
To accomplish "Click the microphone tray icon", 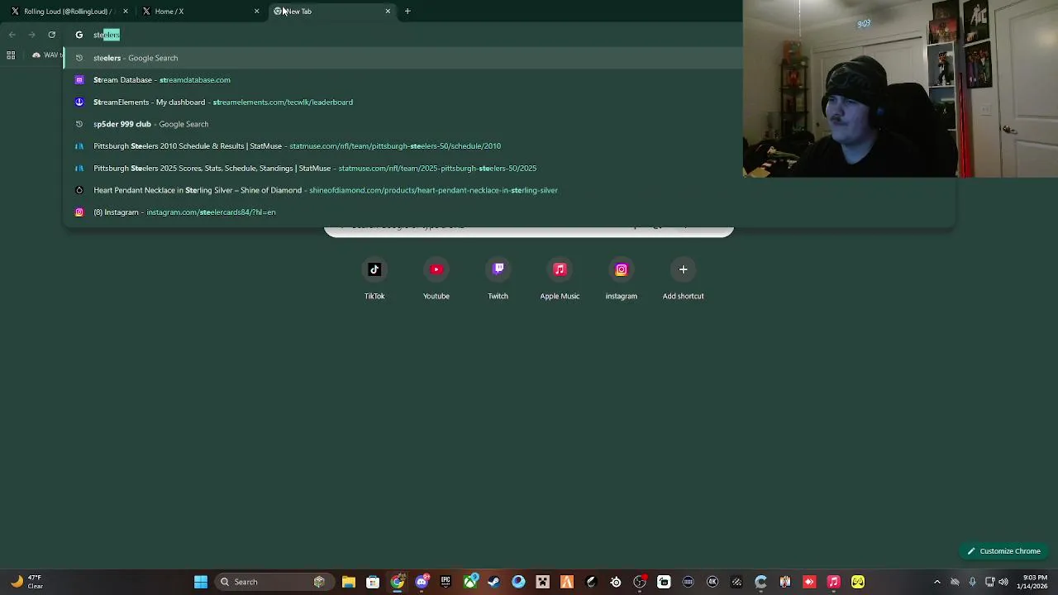I will [972, 582].
